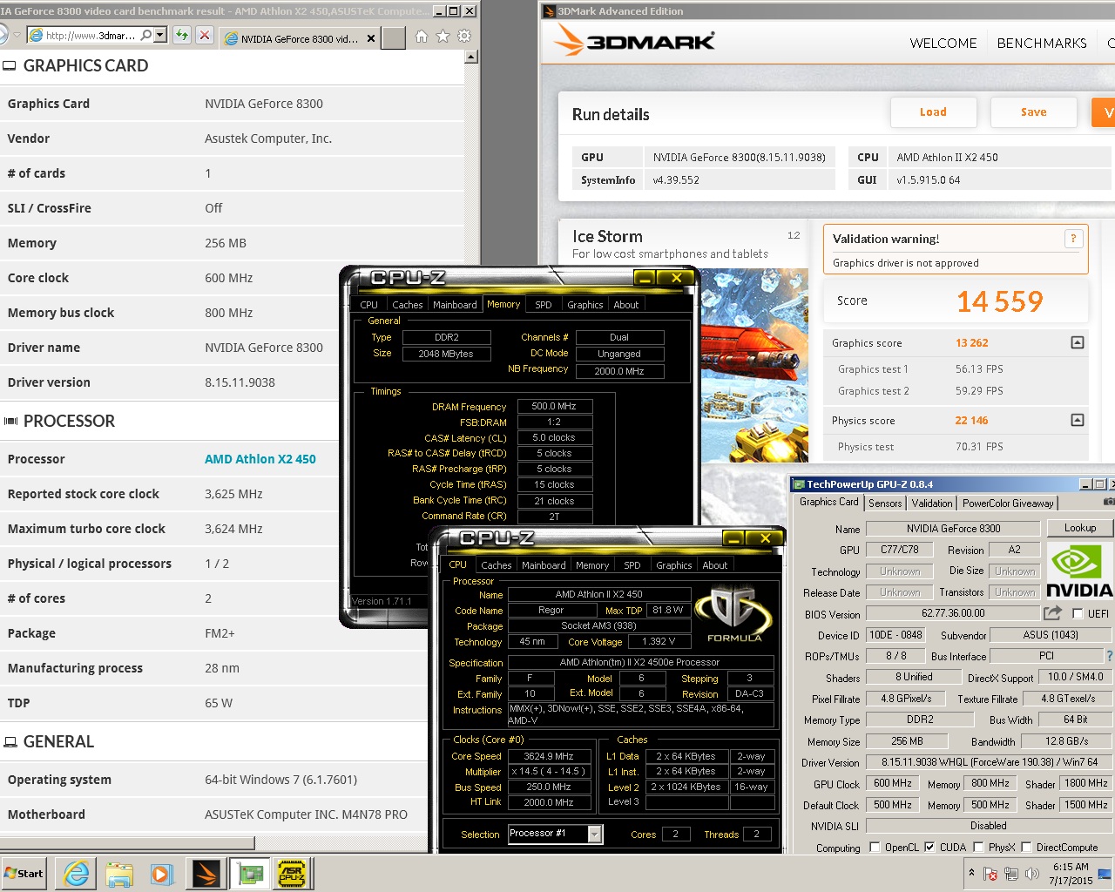1115x892 pixels.
Task: Toggle PhysX checkbox in GPU-Z
Action: point(978,848)
